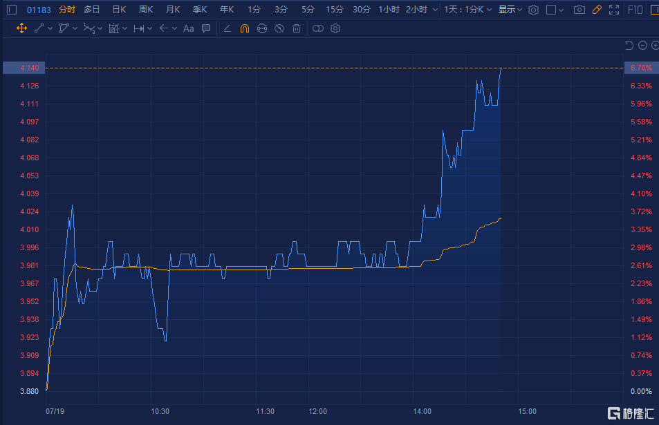Switch to the 周K chart tab

(x=146, y=10)
